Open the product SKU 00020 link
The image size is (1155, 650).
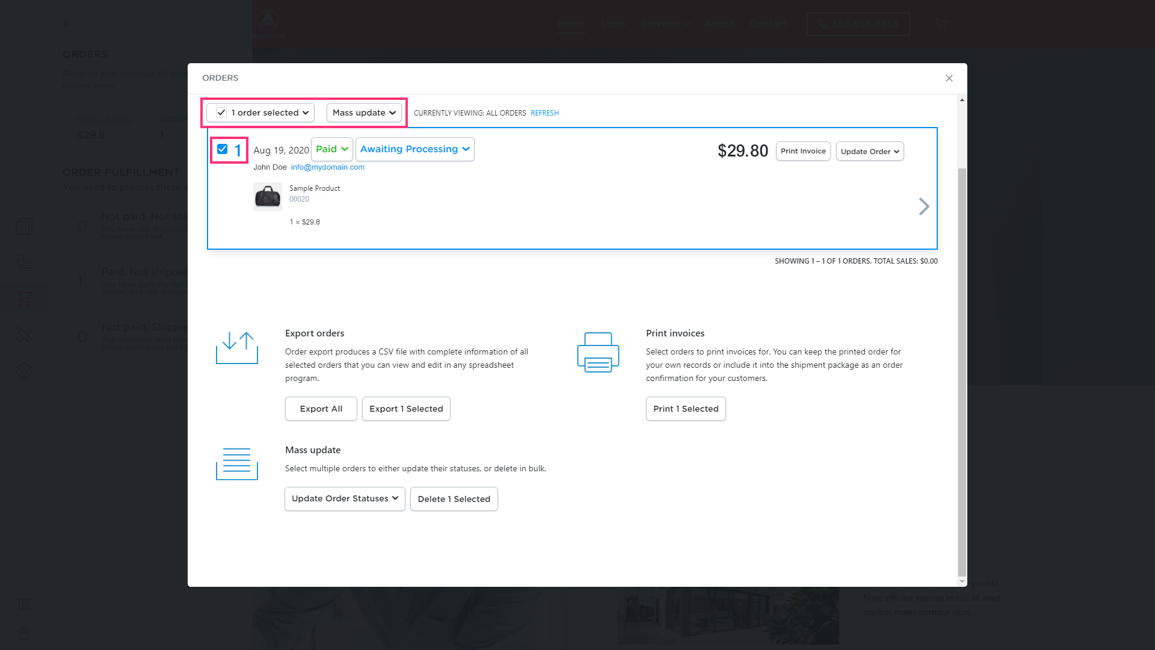[299, 199]
